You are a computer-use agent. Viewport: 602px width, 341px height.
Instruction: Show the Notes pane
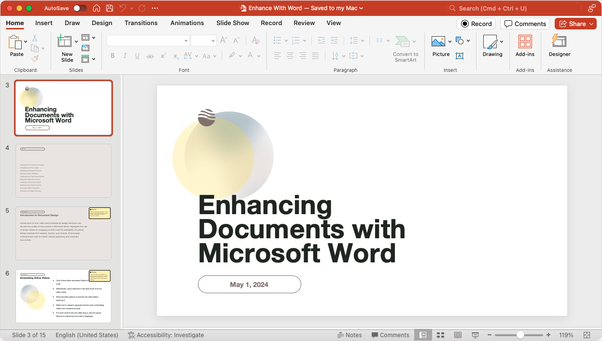pos(350,335)
